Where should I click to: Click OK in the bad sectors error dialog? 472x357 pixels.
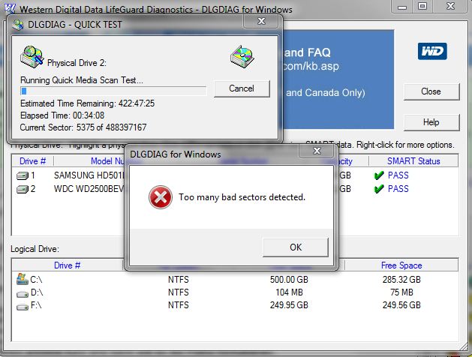tap(296, 247)
